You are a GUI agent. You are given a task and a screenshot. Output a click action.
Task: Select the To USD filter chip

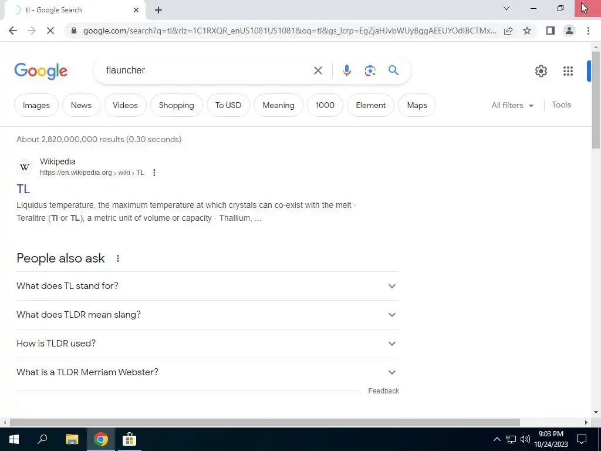coord(228,105)
